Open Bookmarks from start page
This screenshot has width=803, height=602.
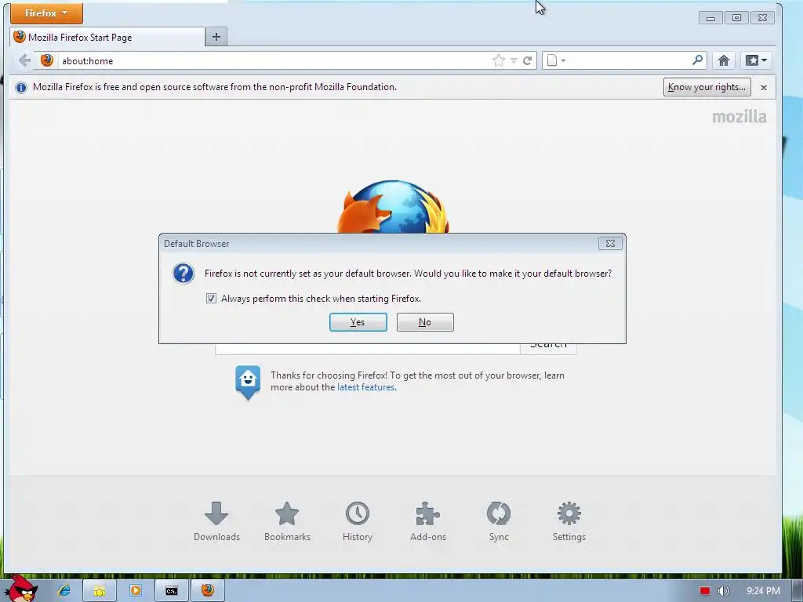pyautogui.click(x=287, y=521)
